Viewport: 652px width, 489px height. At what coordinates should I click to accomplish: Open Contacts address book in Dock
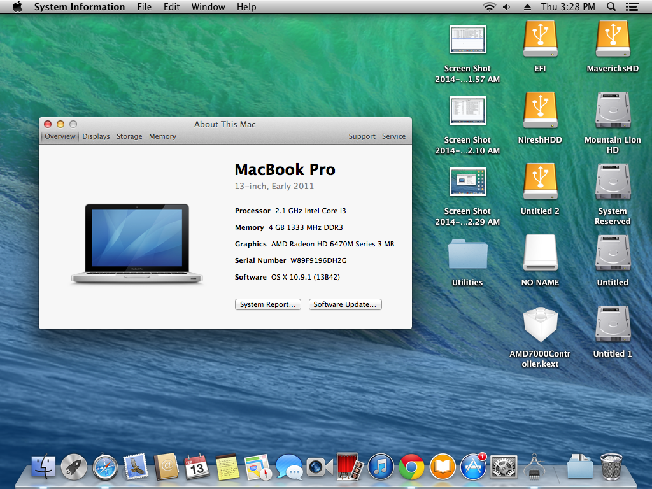(x=166, y=467)
